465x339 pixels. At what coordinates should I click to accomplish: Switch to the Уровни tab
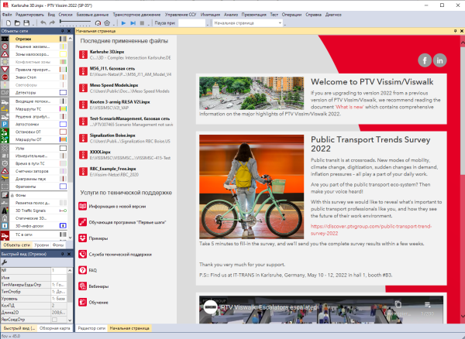41,245
